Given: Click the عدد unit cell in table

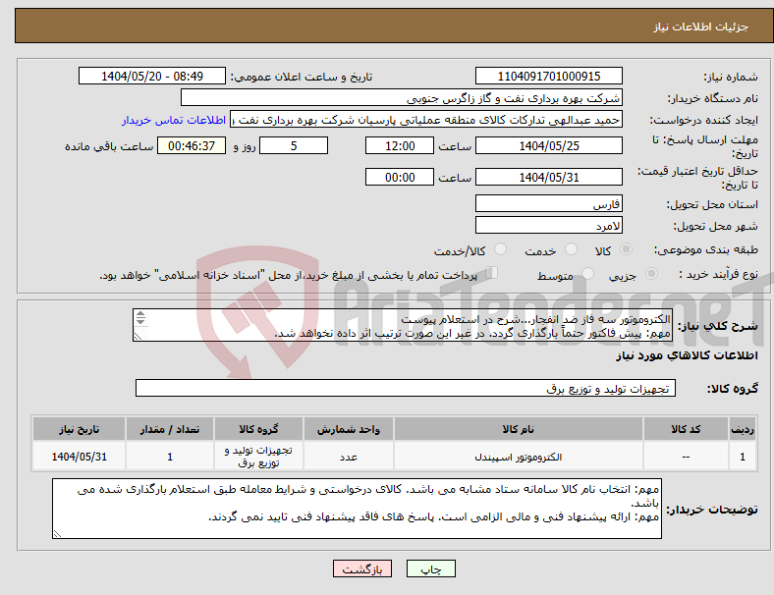Looking at the screenshot, I should [x=349, y=457].
